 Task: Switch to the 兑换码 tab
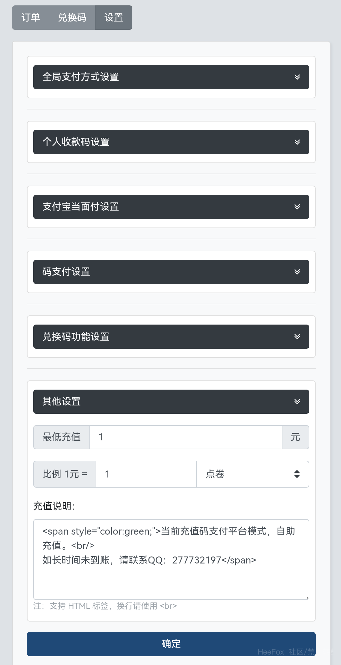(72, 18)
